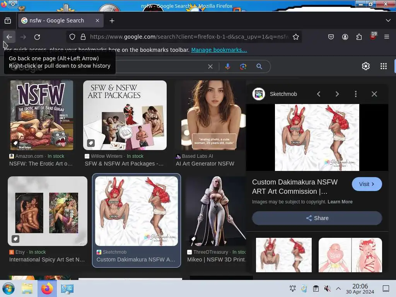
Task: Open Google quick settings gear
Action: coord(366,66)
